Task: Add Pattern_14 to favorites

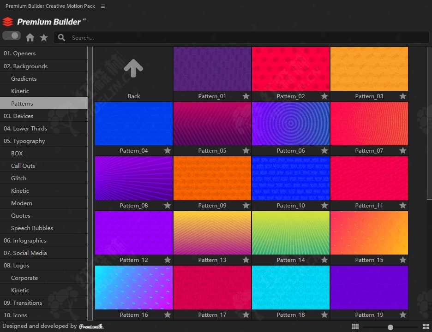Action: point(324,260)
